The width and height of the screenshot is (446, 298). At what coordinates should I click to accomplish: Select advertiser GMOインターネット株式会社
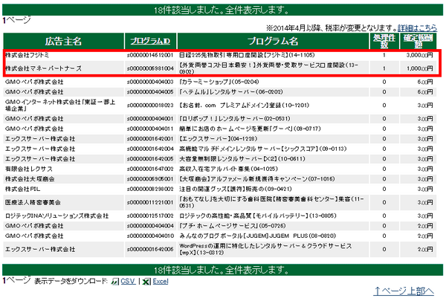(x=60, y=106)
